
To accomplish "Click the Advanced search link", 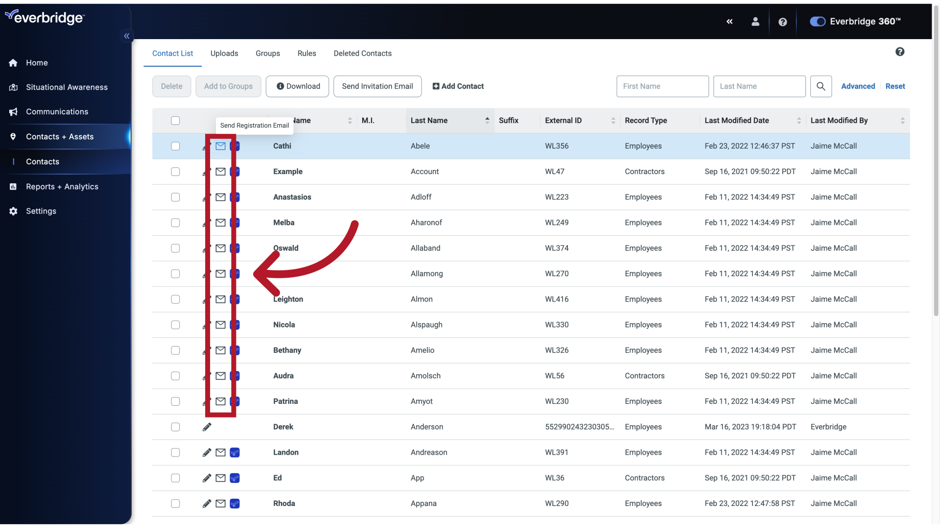I will pos(857,87).
